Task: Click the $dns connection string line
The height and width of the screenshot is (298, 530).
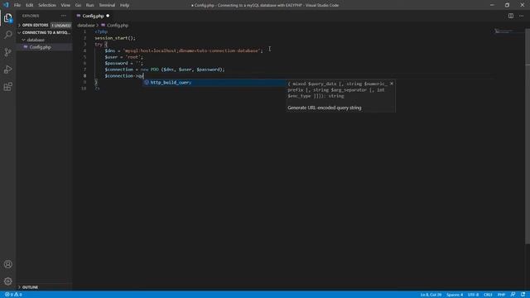Action: 184,50
